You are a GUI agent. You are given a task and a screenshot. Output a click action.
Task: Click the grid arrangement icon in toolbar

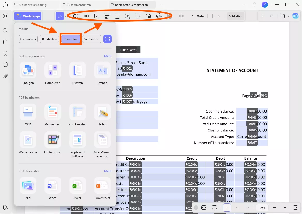[x=181, y=16]
